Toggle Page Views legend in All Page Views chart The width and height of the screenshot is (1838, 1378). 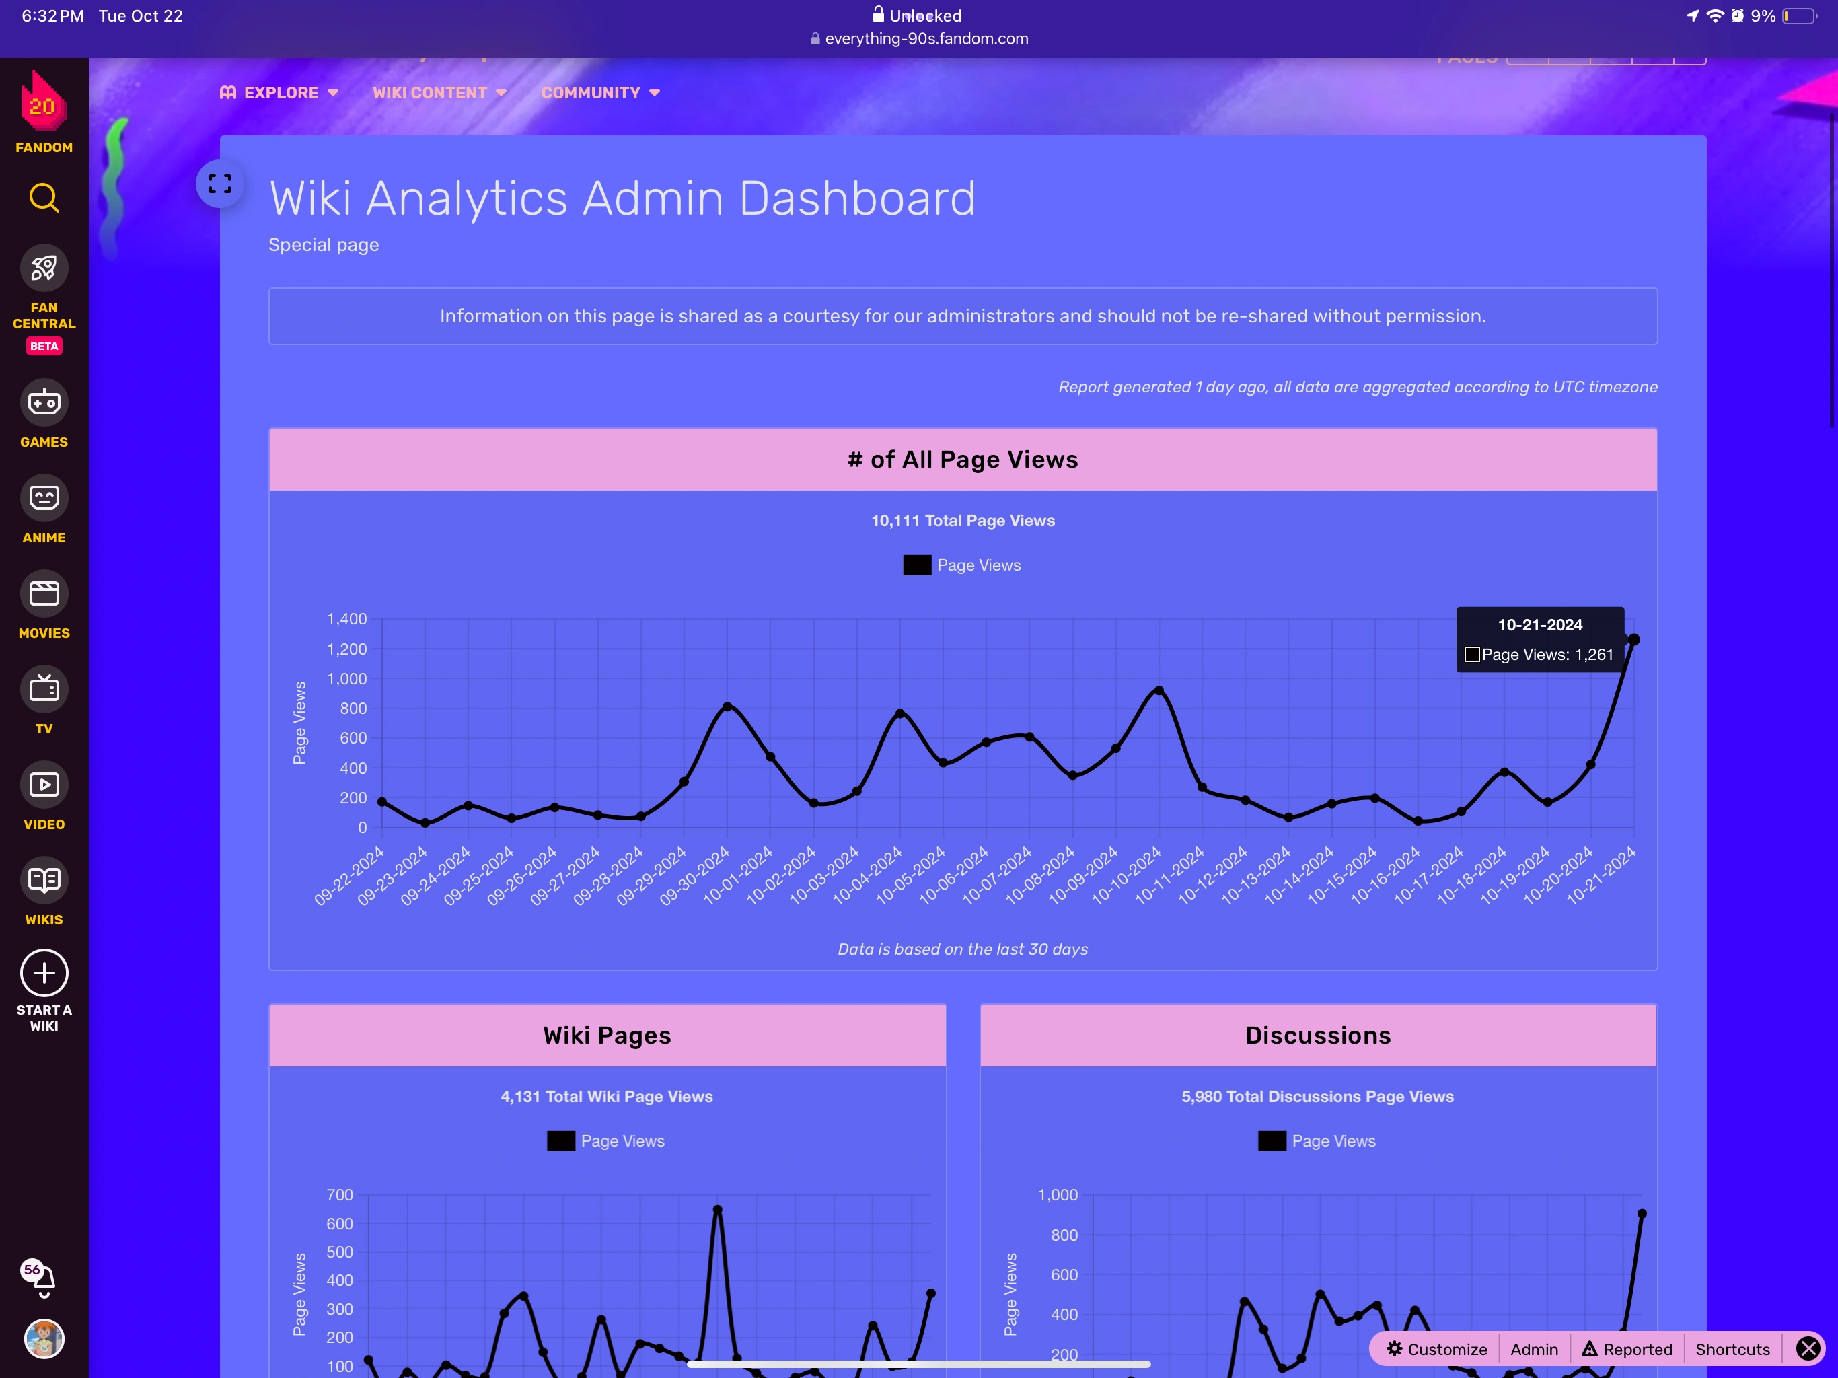click(x=961, y=565)
